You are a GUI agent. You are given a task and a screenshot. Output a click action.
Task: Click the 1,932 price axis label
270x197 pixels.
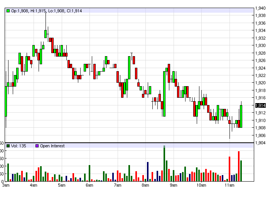[260, 38]
